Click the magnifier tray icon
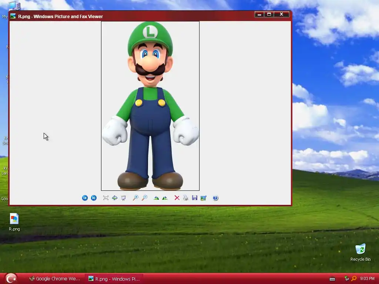Viewport: 379px width, 284px height. [354, 279]
